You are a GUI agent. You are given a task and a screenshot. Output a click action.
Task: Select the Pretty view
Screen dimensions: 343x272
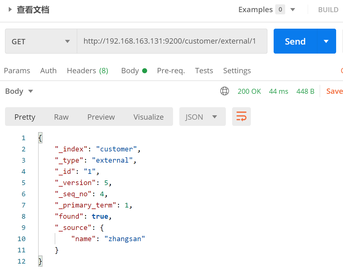[x=25, y=117]
